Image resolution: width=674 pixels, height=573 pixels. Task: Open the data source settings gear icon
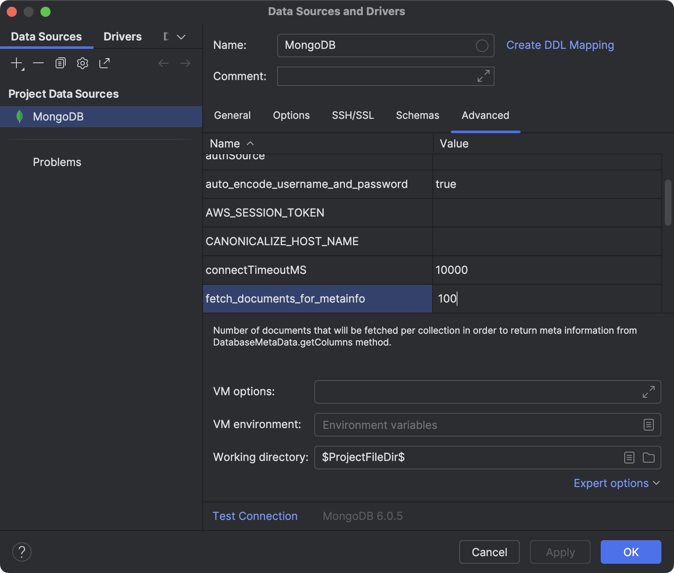(x=82, y=63)
